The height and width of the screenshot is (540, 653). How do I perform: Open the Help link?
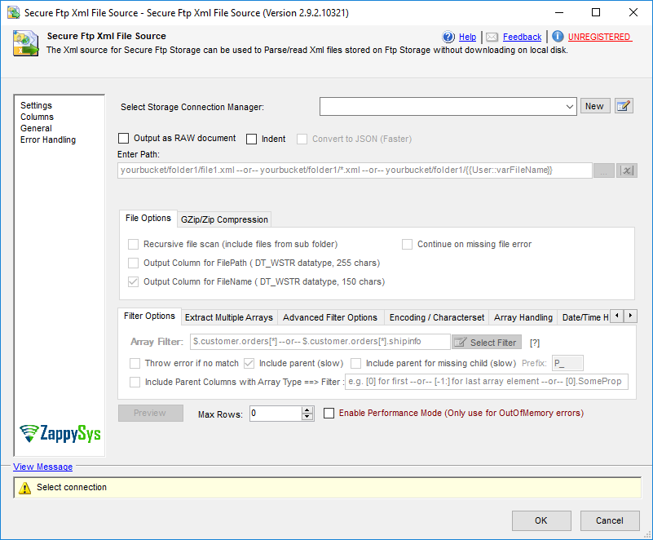(467, 37)
